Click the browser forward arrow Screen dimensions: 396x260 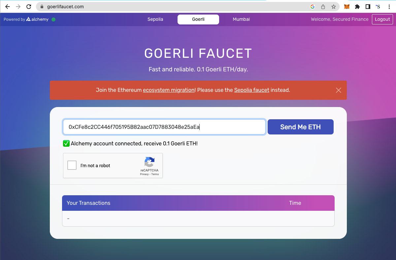coord(18,7)
